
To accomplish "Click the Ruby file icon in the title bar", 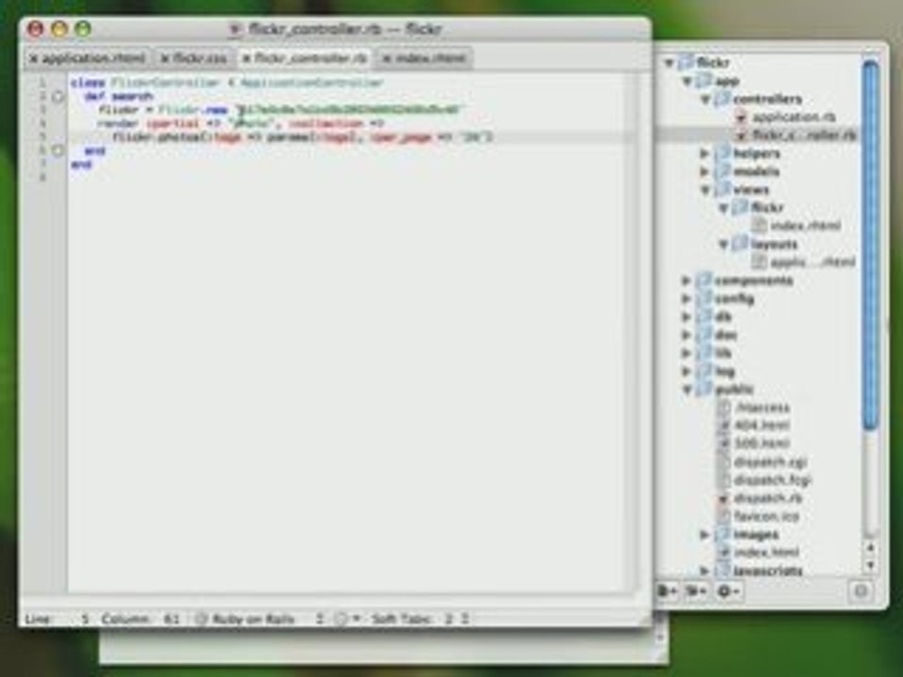I will (234, 29).
